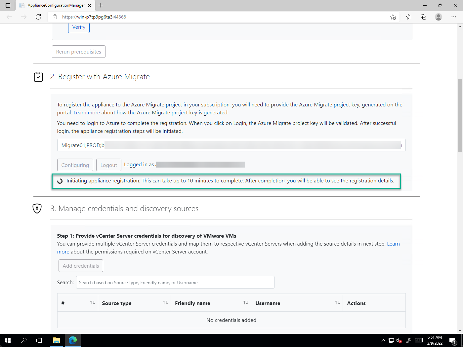This screenshot has height=347, width=463.
Task: Sort by Friendly name column arrows
Action: 246,303
